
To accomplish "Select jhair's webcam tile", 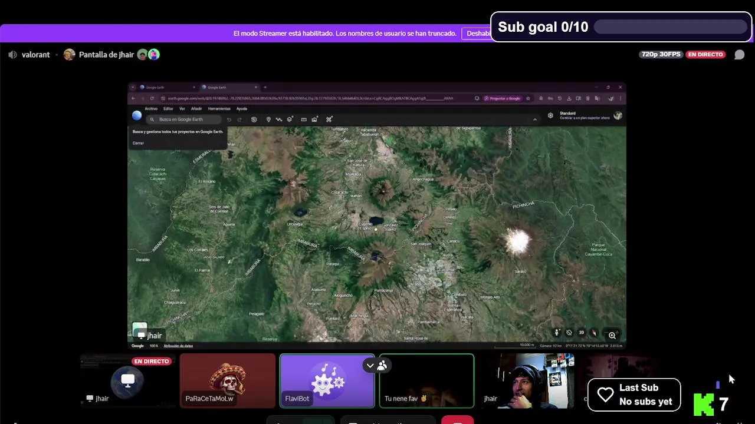I will coord(526,380).
